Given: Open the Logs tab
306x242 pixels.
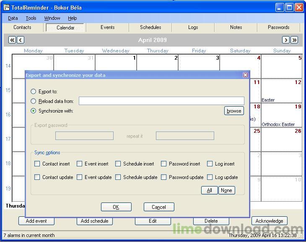Looking at the screenshot, I should click(x=193, y=27).
